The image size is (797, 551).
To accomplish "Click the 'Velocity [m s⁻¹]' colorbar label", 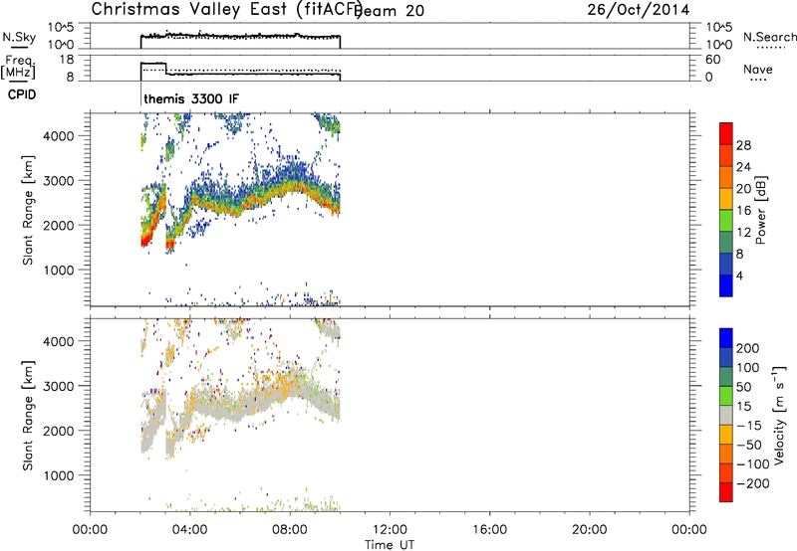I will (x=780, y=416).
